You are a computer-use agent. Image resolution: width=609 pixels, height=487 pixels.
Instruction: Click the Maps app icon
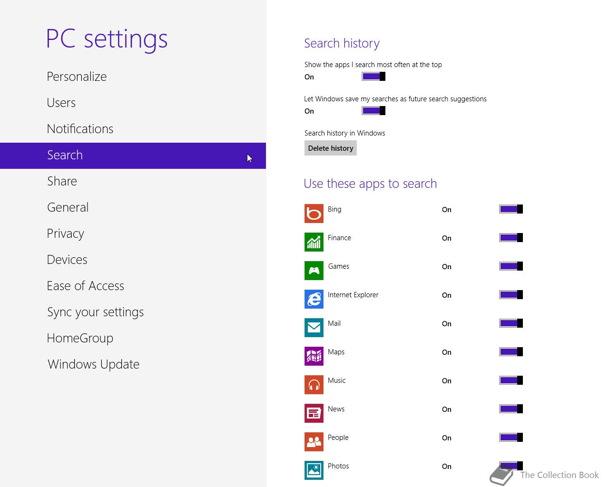click(x=314, y=356)
